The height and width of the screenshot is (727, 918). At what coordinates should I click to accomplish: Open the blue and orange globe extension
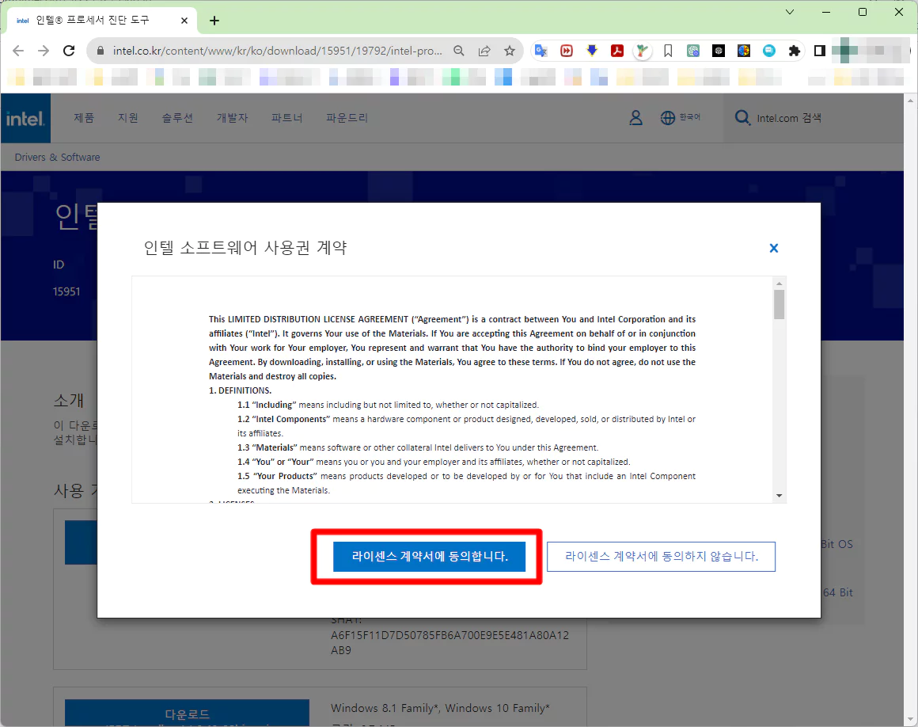[x=744, y=51]
